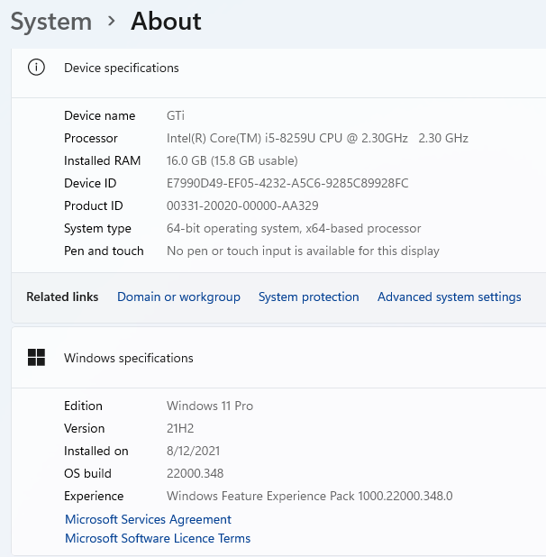The height and width of the screenshot is (557, 546).
Task: Select the Intel Core i5-8259U processor text
Action: 317,138
